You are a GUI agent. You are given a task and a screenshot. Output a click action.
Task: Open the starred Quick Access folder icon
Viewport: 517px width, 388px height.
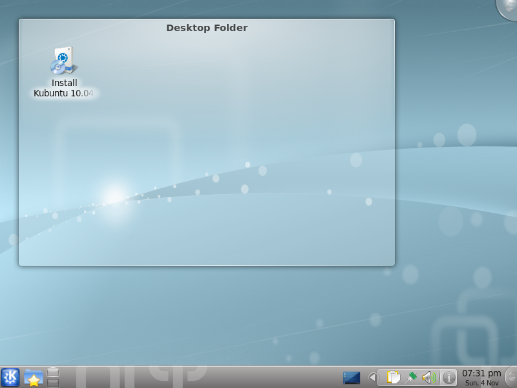(33, 378)
